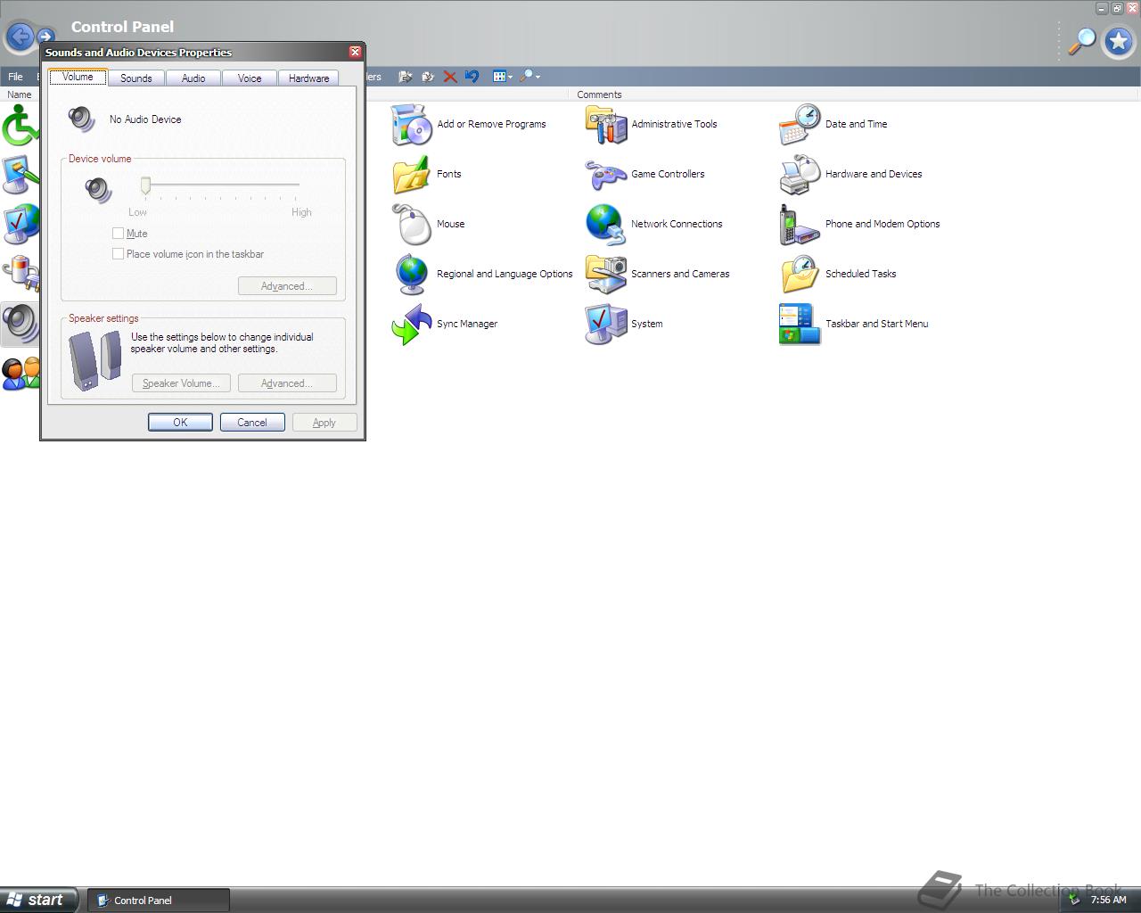Switch to the Voice tab
1141x913 pixels.
pos(250,78)
